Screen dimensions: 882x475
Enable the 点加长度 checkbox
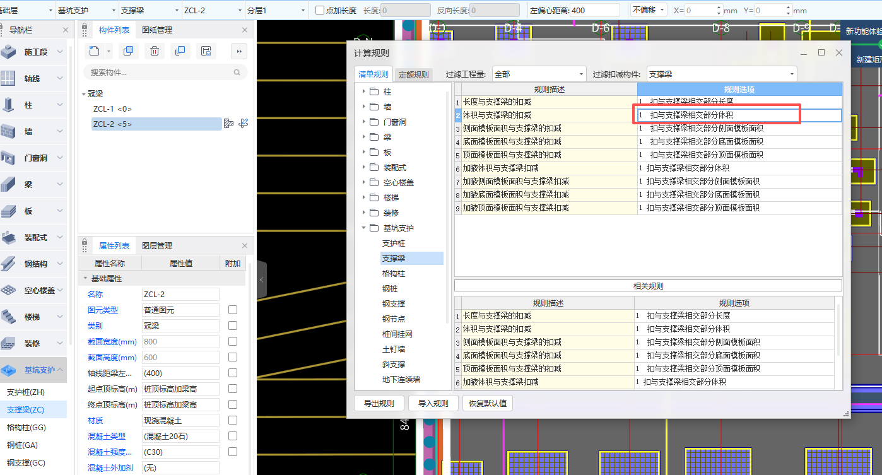[x=320, y=11]
